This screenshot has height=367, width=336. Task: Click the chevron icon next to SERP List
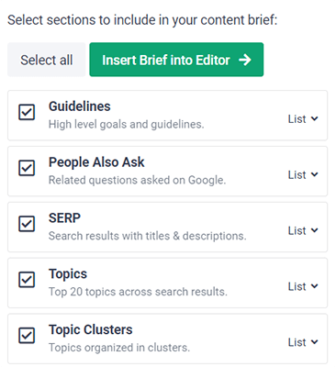[x=314, y=230]
